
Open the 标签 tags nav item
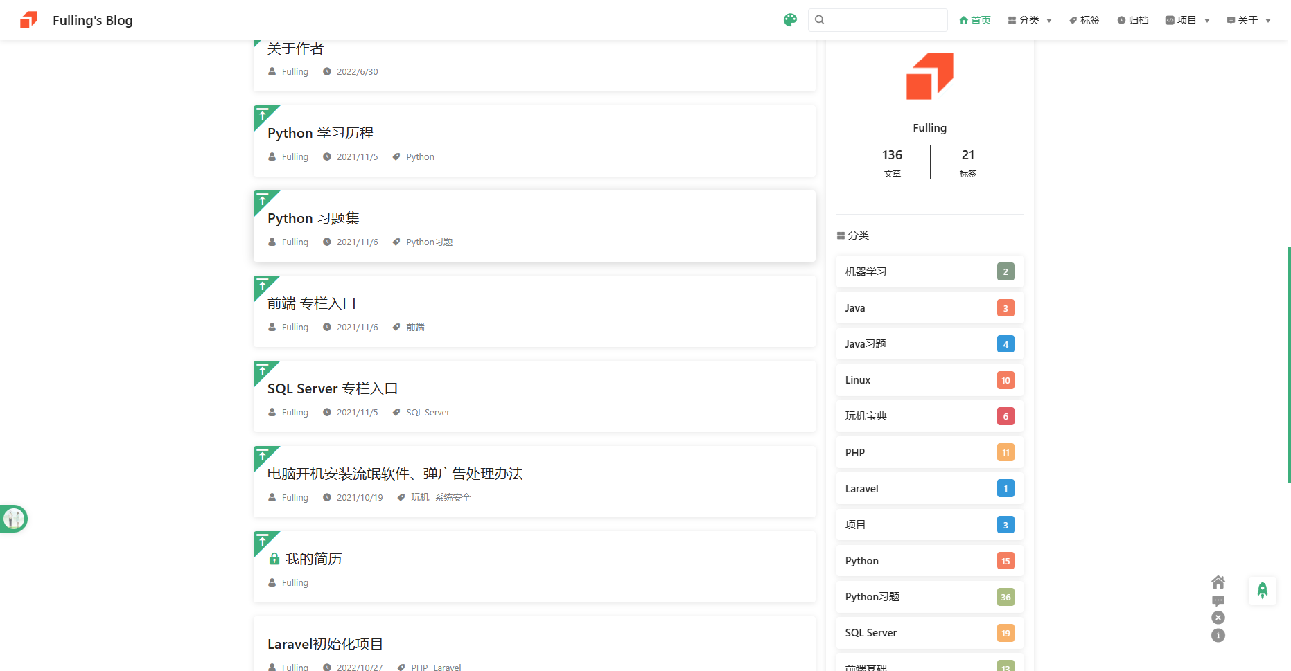coord(1084,20)
